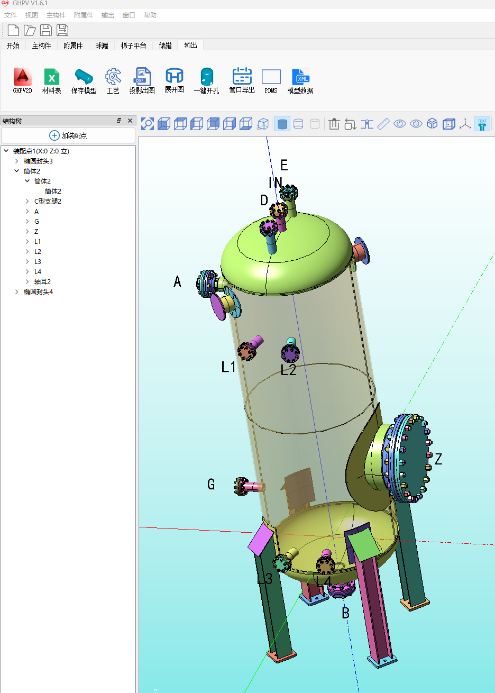Click the second eye visibility icon
Screen dimensions: 495x693
(x=416, y=124)
